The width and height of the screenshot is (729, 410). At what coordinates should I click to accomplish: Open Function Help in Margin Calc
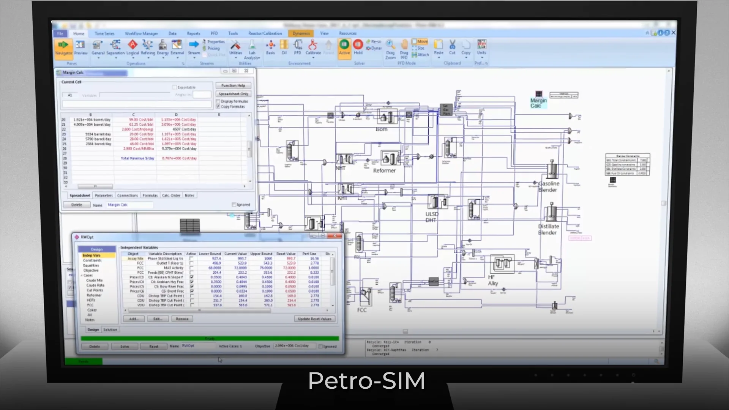[x=233, y=85]
